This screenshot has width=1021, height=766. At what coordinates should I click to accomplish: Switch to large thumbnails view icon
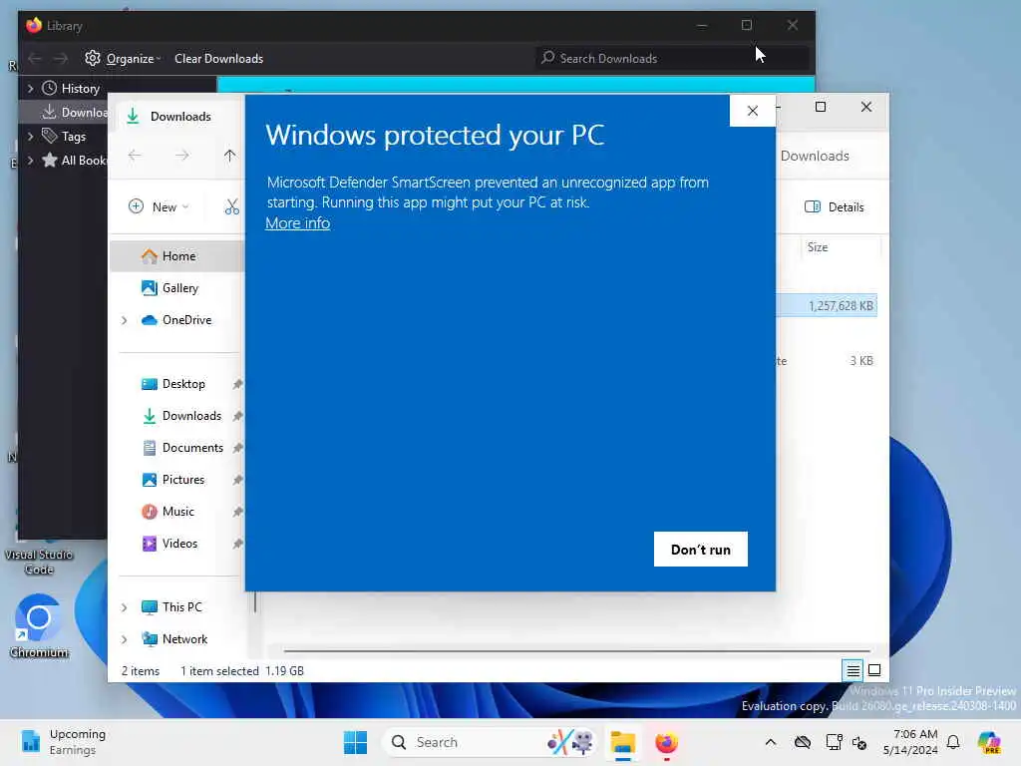point(874,670)
